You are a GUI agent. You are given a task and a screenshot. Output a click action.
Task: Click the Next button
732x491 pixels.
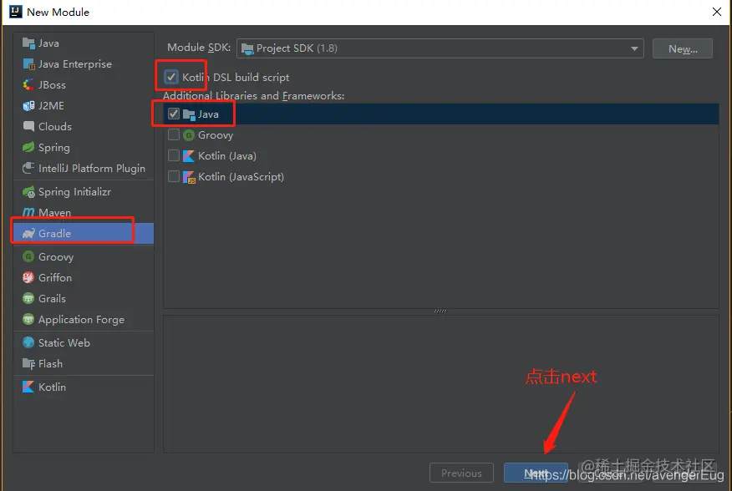(x=536, y=473)
